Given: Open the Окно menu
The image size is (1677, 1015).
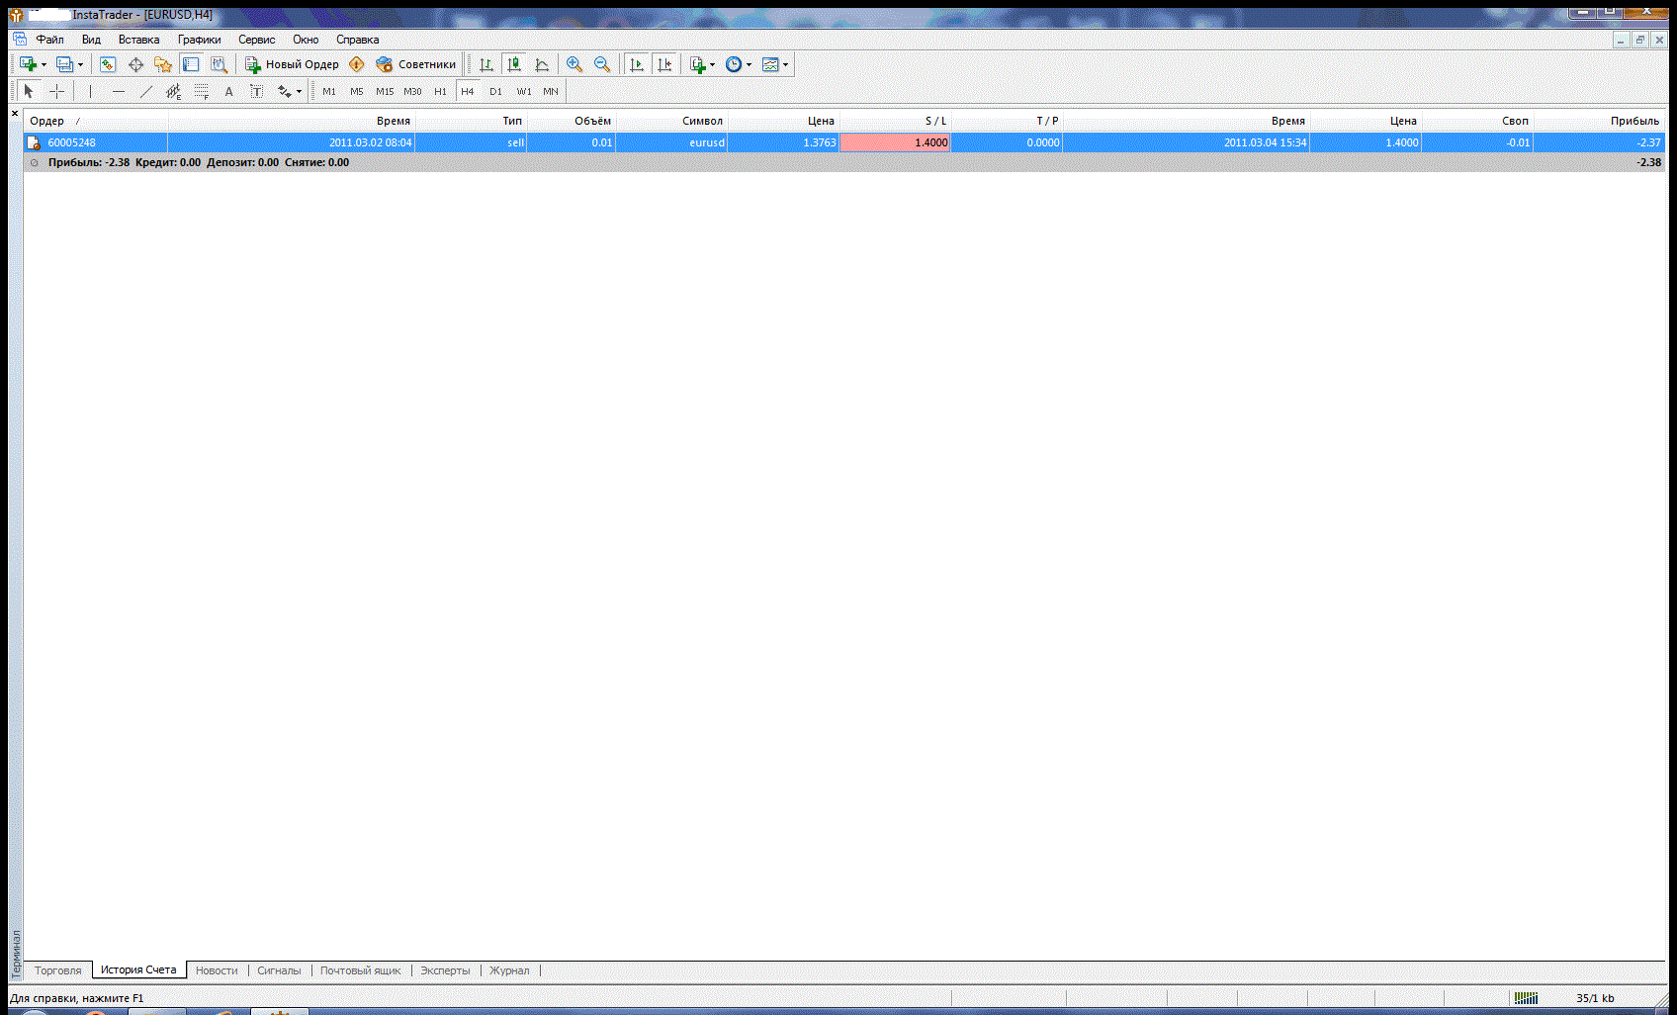Looking at the screenshot, I should click(306, 40).
